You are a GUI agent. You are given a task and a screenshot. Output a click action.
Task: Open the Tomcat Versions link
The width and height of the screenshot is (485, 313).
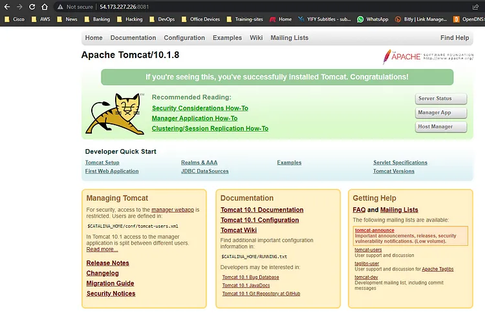tap(394, 171)
